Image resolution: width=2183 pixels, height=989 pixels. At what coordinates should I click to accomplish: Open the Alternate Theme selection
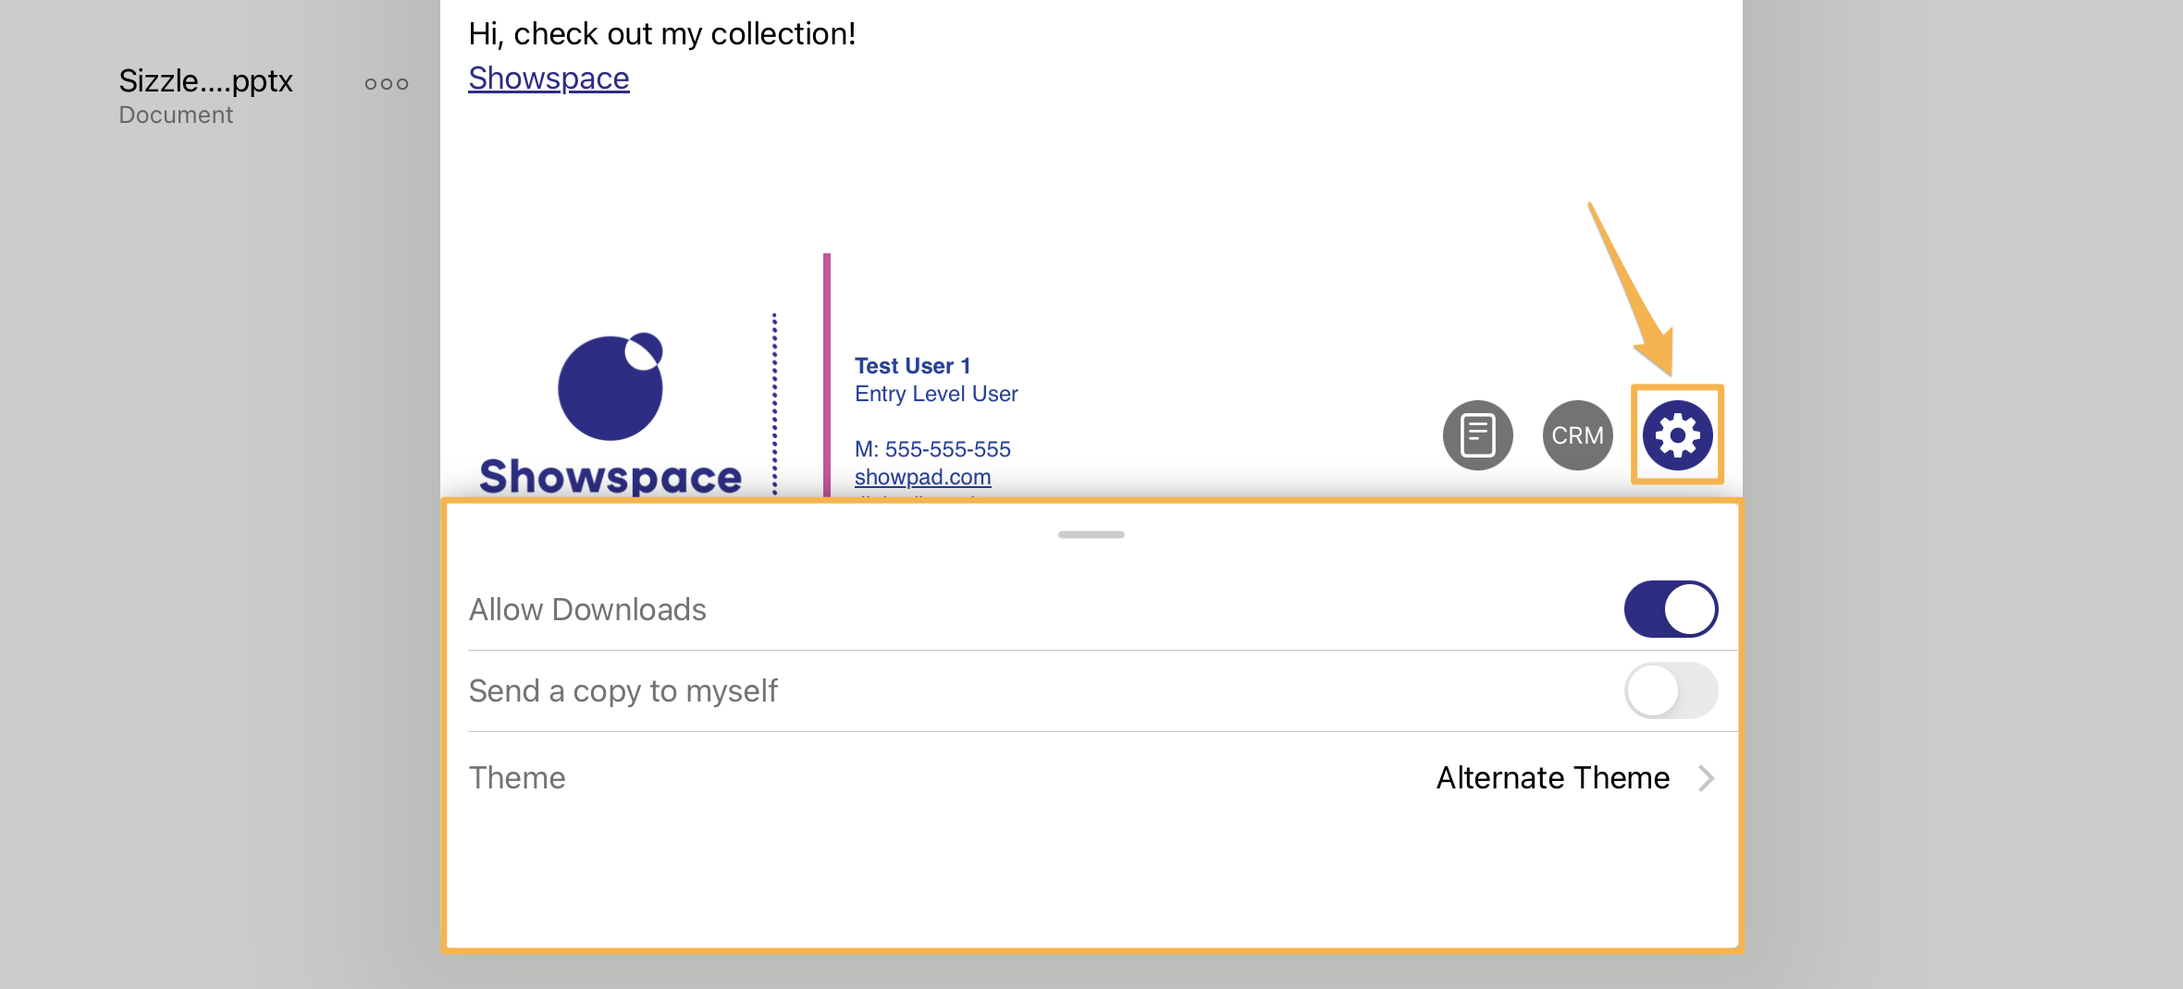pyautogui.click(x=1552, y=778)
